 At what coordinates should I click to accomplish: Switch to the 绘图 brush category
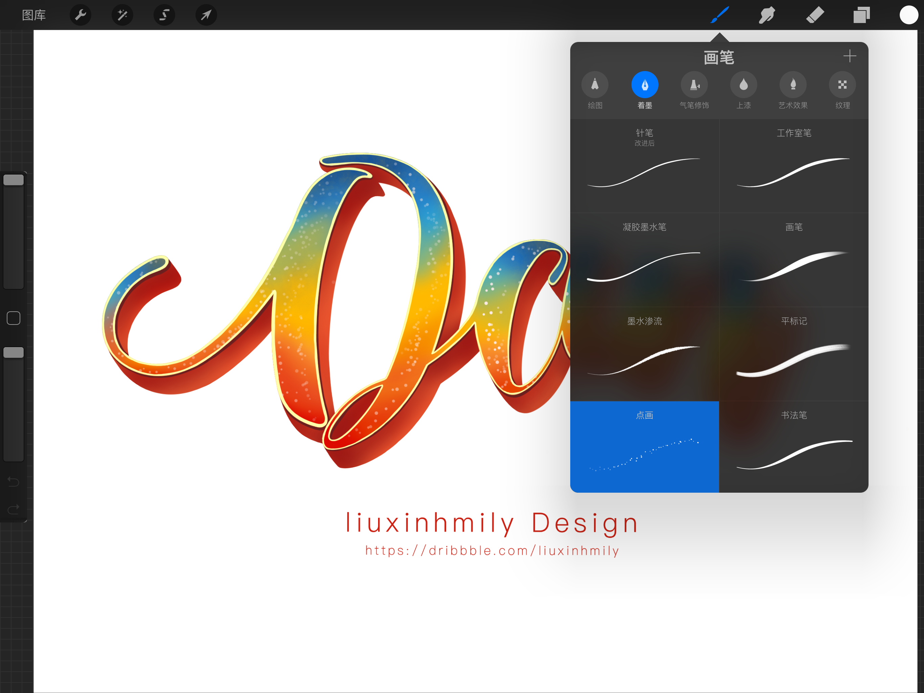coord(595,91)
